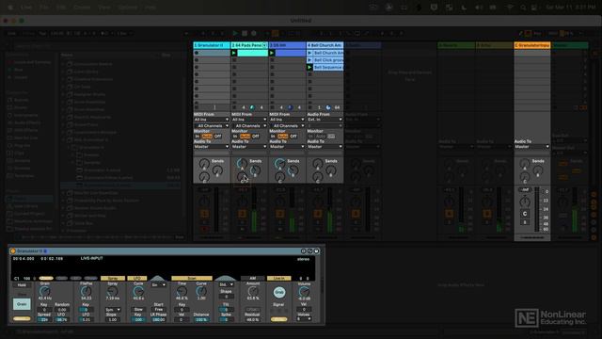The height and width of the screenshot is (339, 602).
Task: Click the Master track pan knob
Action: pyautogui.click(x=525, y=202)
